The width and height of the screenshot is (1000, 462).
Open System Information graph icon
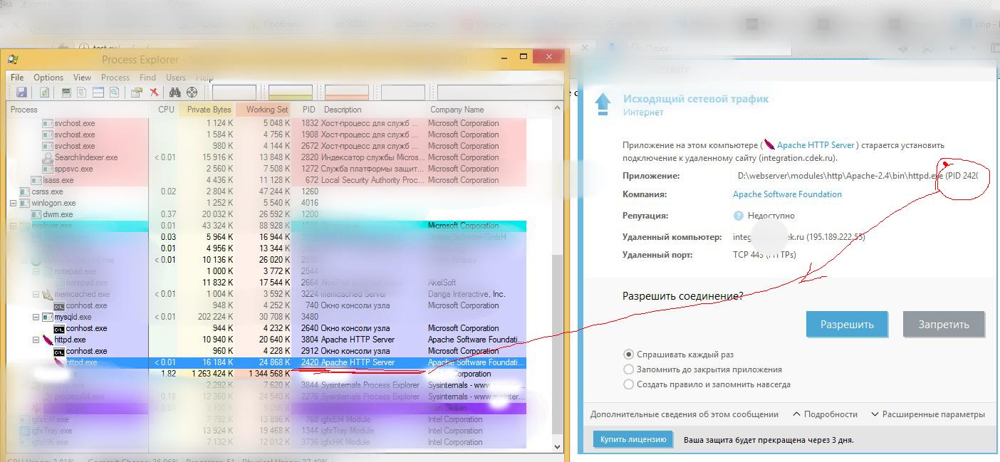(66, 93)
